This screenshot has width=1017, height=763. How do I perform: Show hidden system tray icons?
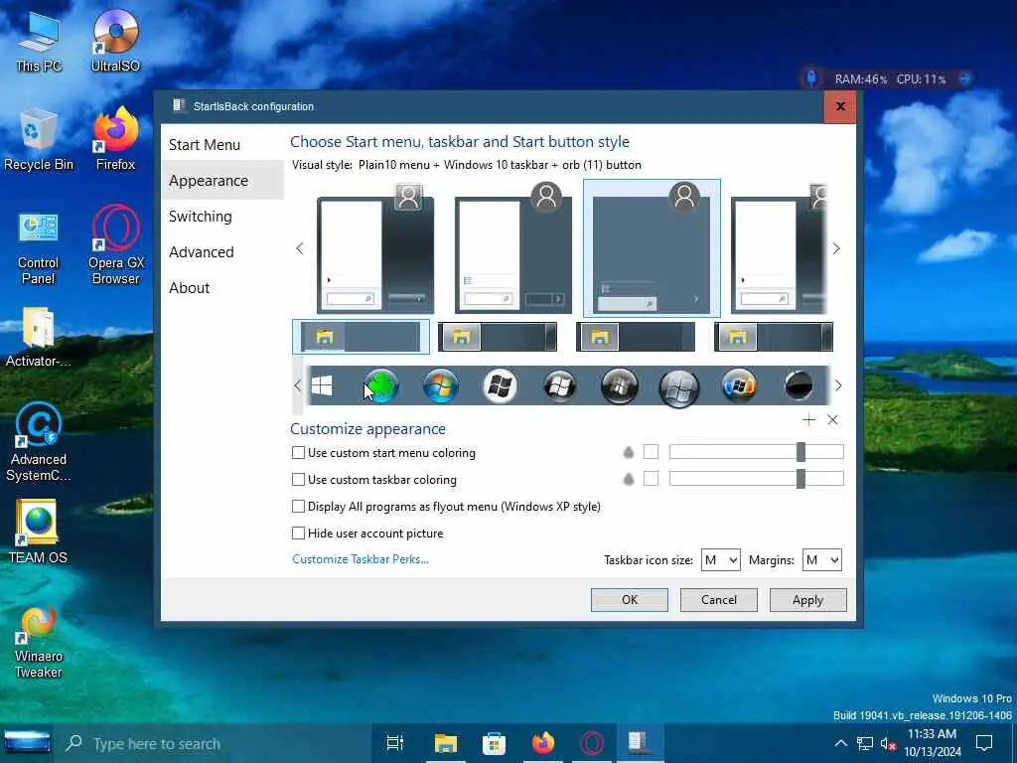coord(840,743)
